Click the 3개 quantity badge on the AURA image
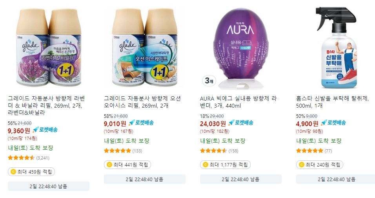Screen dimensions: 375x198 (x=209, y=81)
